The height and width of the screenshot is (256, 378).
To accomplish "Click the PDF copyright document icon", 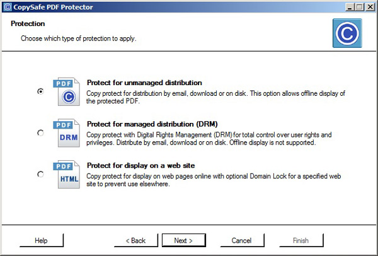I will click(66, 91).
